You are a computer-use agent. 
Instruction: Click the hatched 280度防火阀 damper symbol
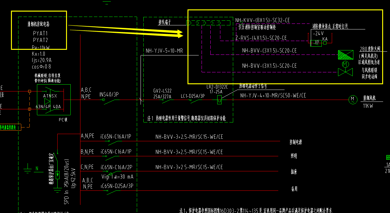click(346, 55)
